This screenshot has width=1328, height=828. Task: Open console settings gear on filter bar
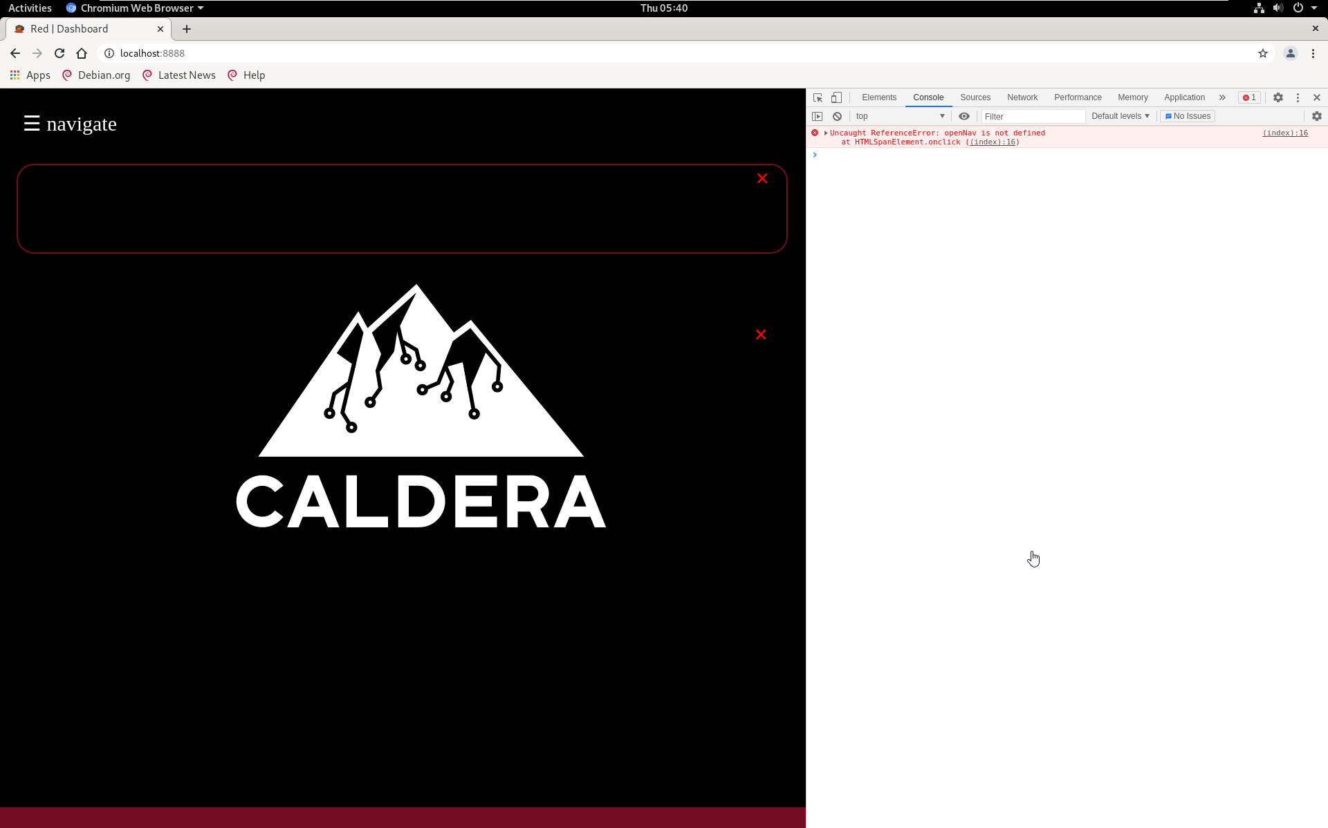click(x=1316, y=116)
